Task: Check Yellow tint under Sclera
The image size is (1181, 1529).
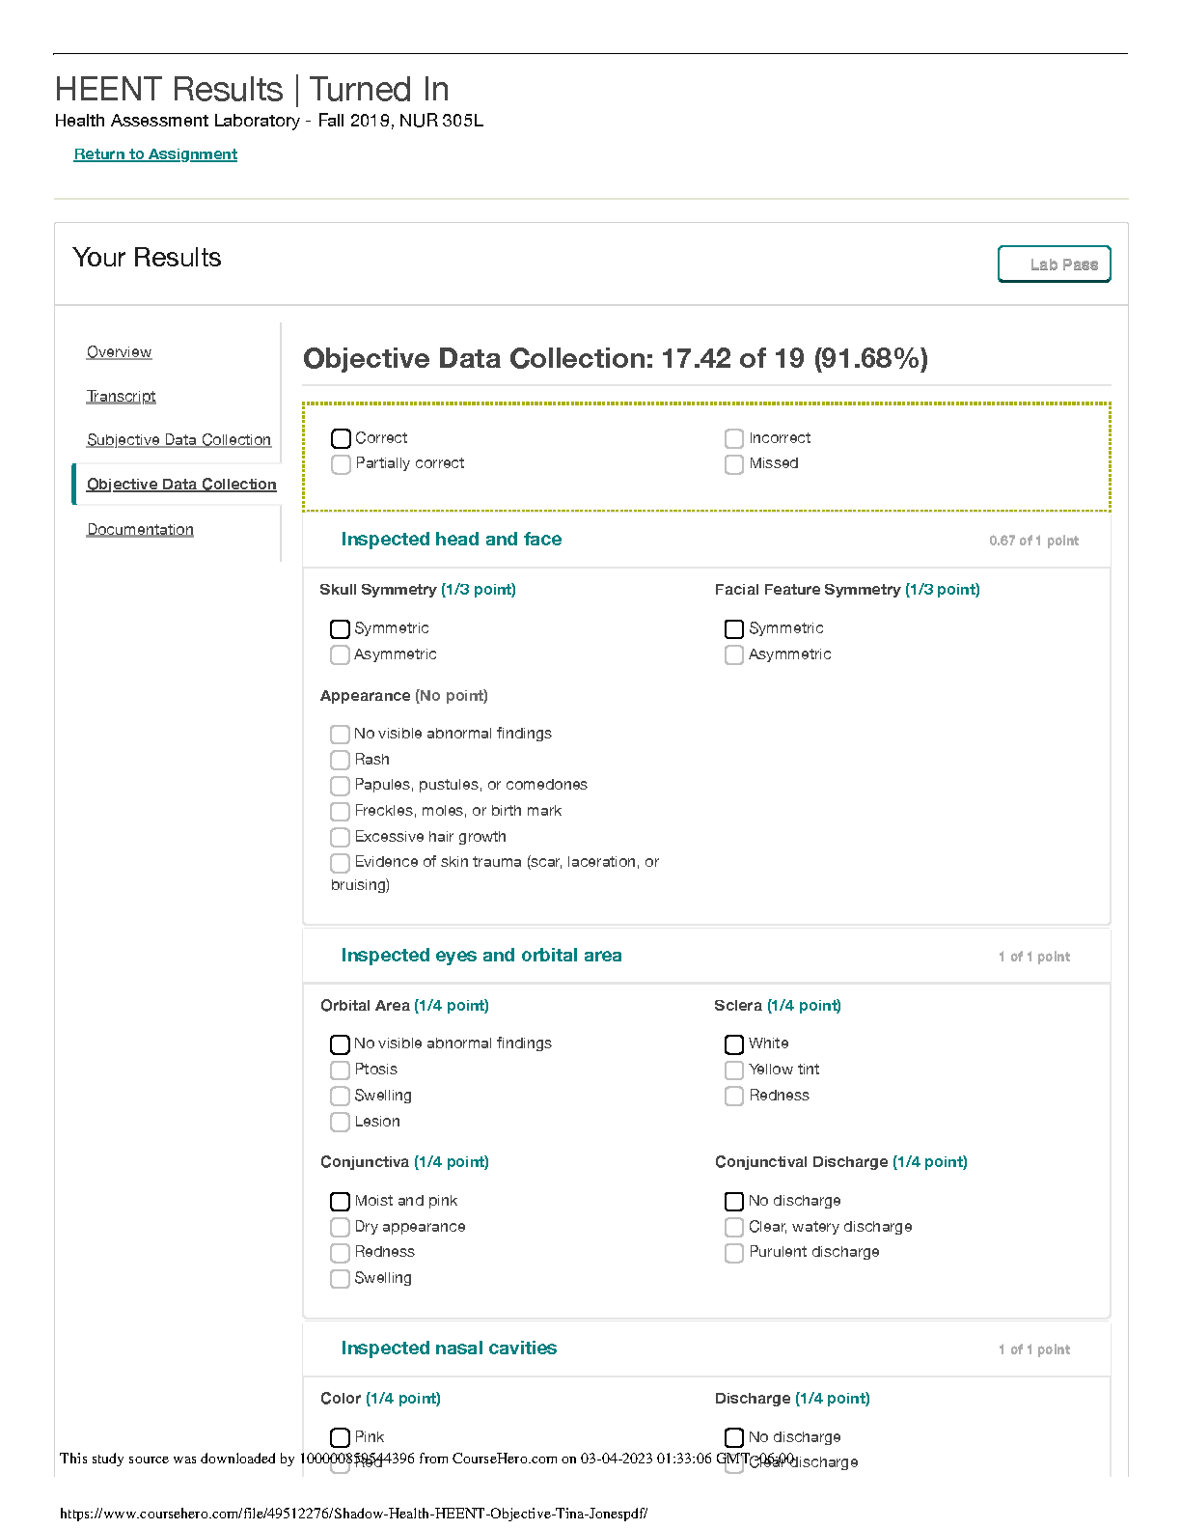Action: [x=734, y=1070]
